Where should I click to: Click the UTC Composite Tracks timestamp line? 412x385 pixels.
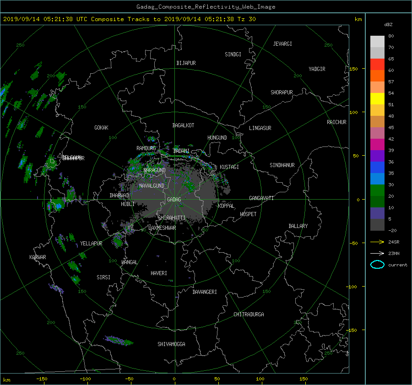(129, 19)
